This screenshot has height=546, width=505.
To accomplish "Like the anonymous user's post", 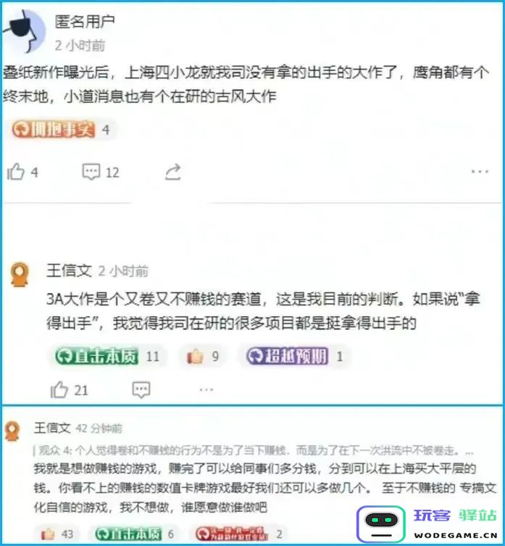I will tap(22, 172).
